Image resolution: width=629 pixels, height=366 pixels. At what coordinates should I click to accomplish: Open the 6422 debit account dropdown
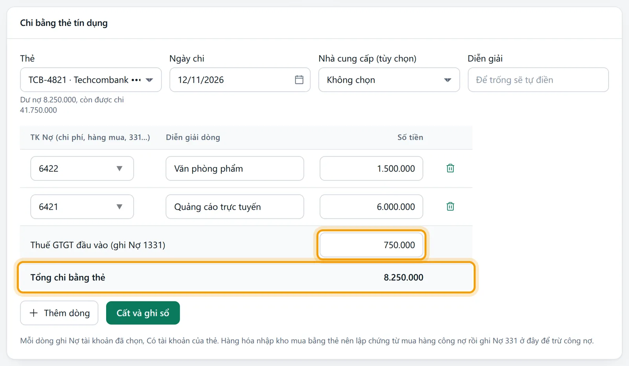coord(82,168)
